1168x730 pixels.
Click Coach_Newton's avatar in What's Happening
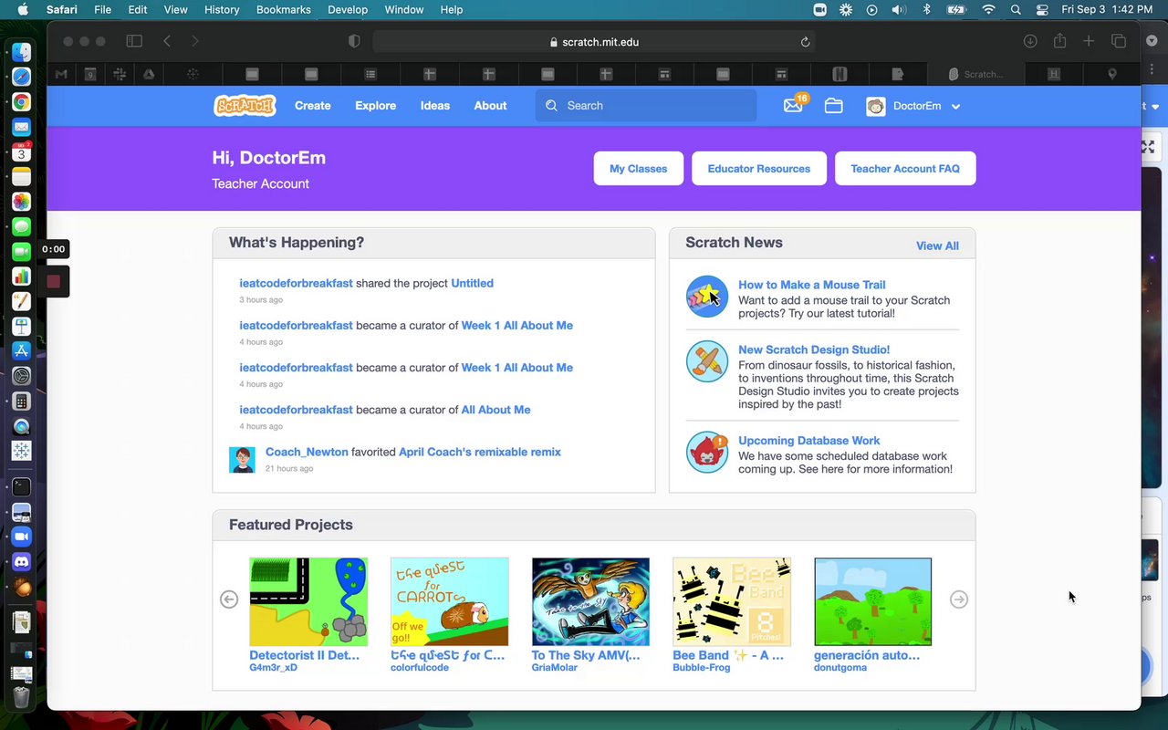(x=242, y=459)
